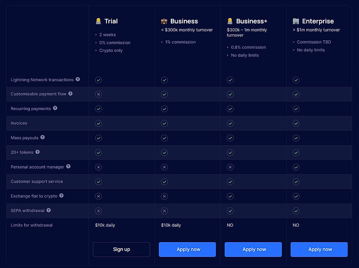This screenshot has width=359, height=268.
Task: Open the 20+ tokens tooltip icon
Action: (x=37, y=152)
